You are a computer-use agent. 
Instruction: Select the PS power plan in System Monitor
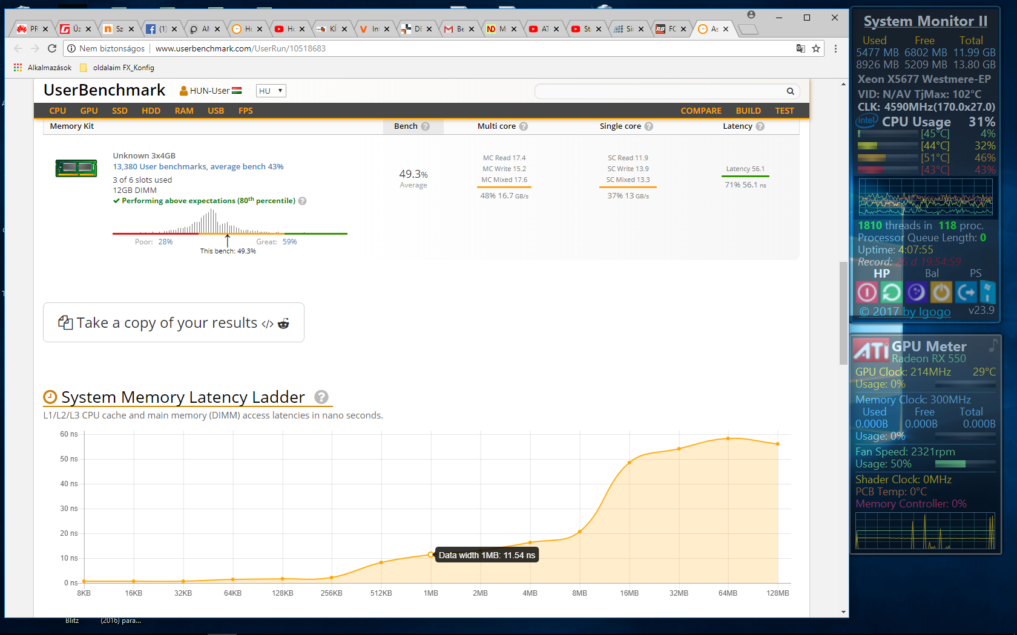(976, 273)
